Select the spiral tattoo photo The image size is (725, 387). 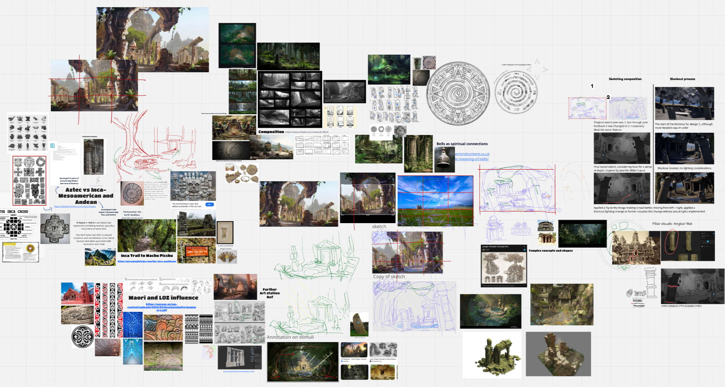[x=132, y=193]
